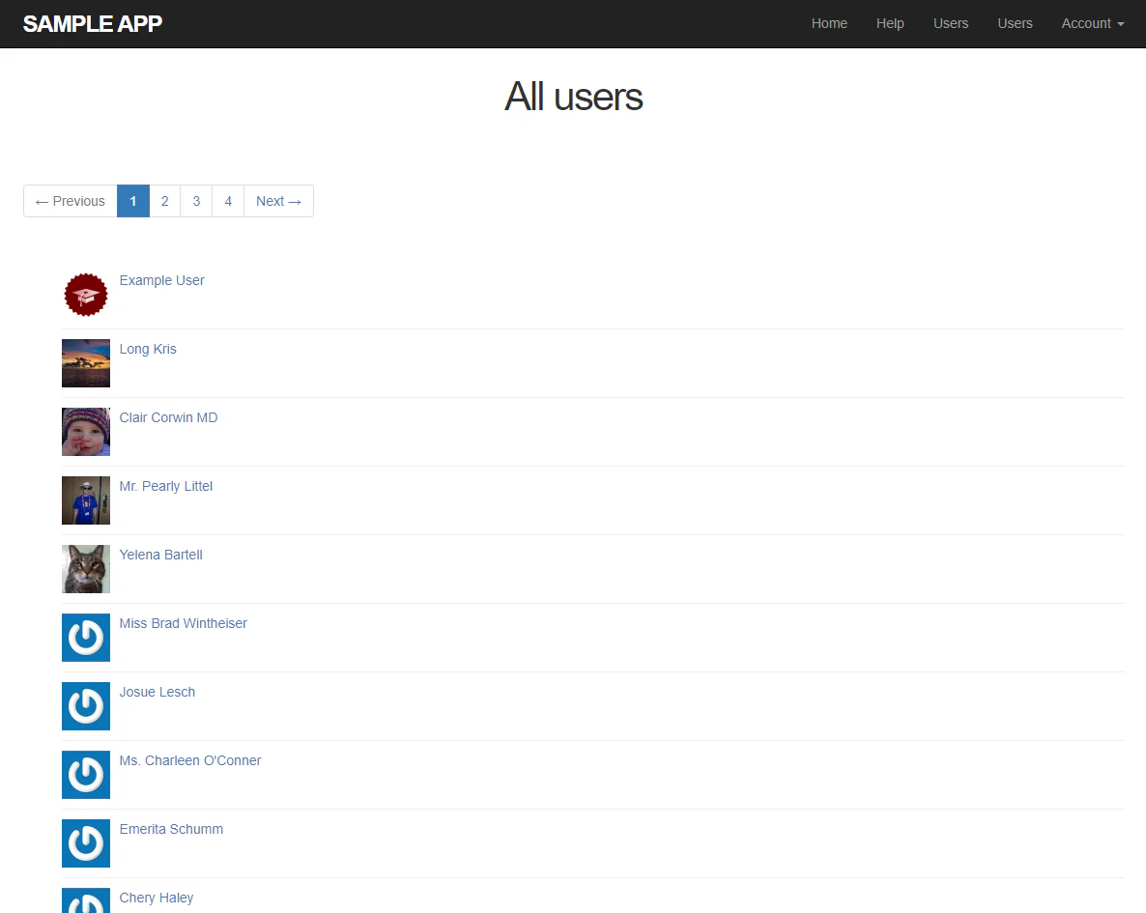1146x913 pixels.
Task: Click the Previous pagination button
Action: pos(71,201)
